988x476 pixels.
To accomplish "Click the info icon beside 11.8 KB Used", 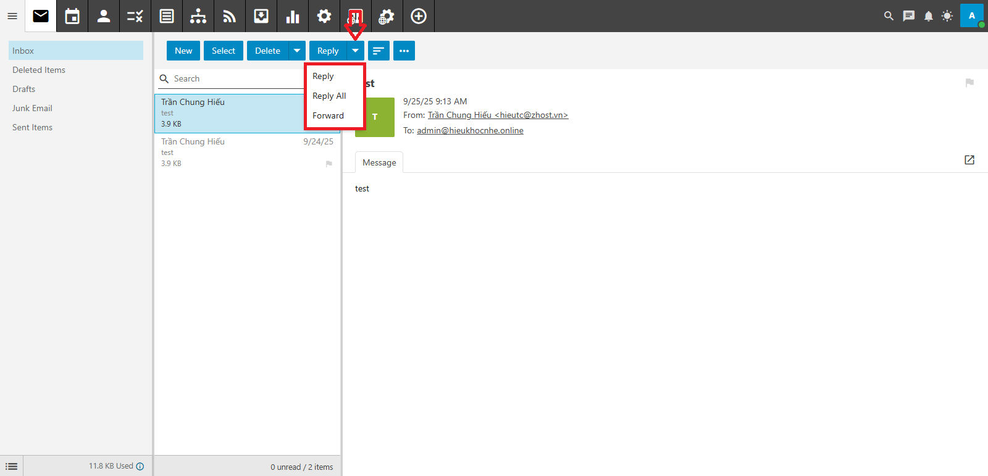I will (140, 466).
